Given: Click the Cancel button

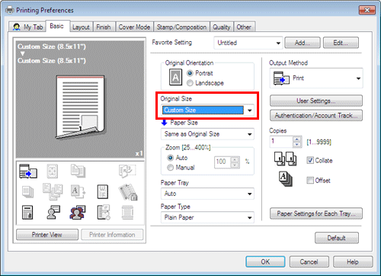Looking at the screenshot, I should [x=309, y=262].
